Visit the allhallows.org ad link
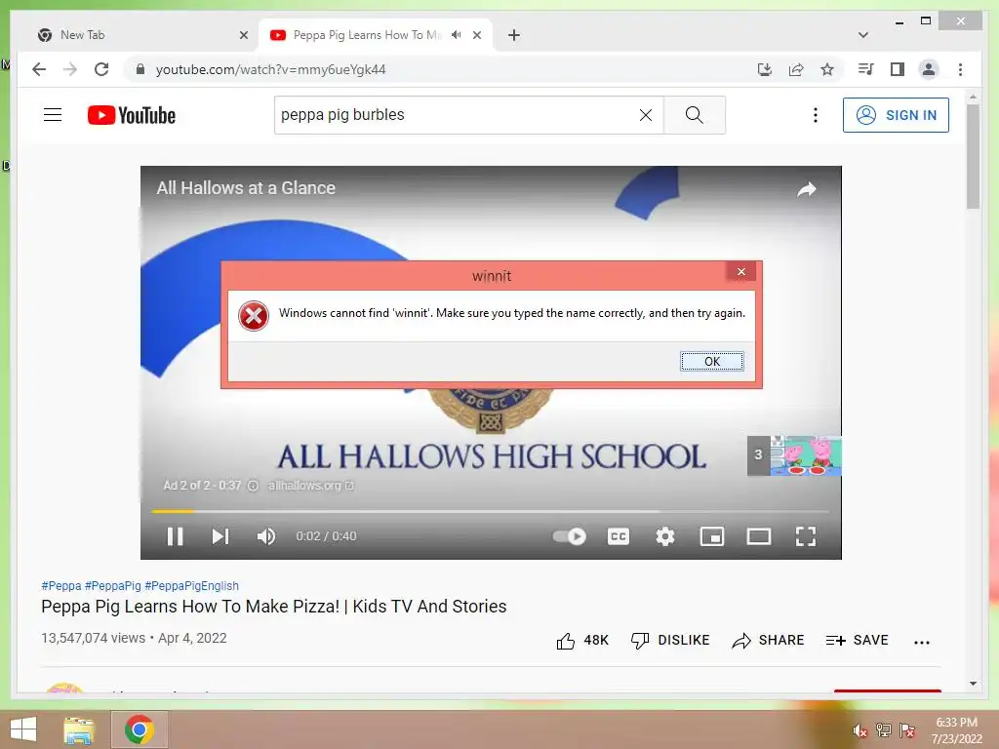Screen dimensions: 999x749 click(x=310, y=486)
